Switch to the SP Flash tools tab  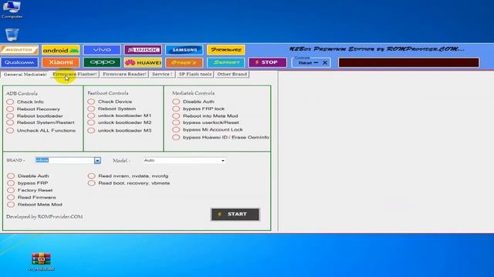click(195, 75)
